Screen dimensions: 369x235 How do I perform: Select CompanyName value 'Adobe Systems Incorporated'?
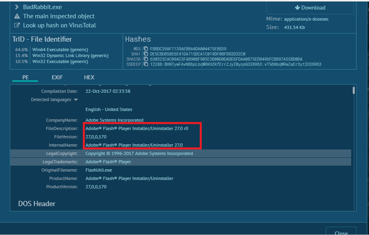(x=115, y=120)
